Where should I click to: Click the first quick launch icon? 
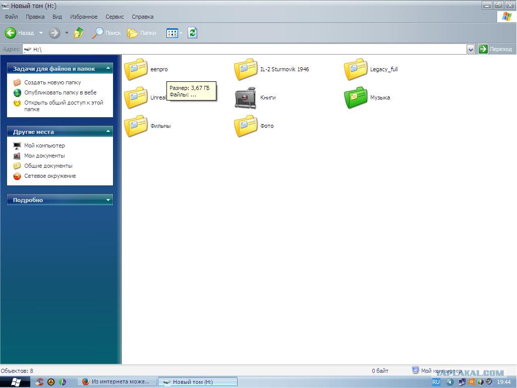click(39, 382)
